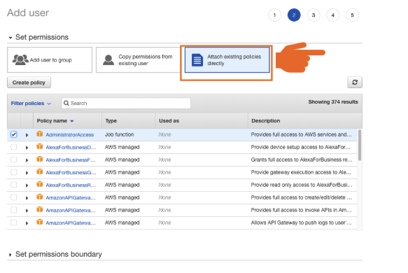This screenshot has height=273, width=408.
Task: Expand the AlexaForBusinessR... row arrow
Action: point(27,185)
